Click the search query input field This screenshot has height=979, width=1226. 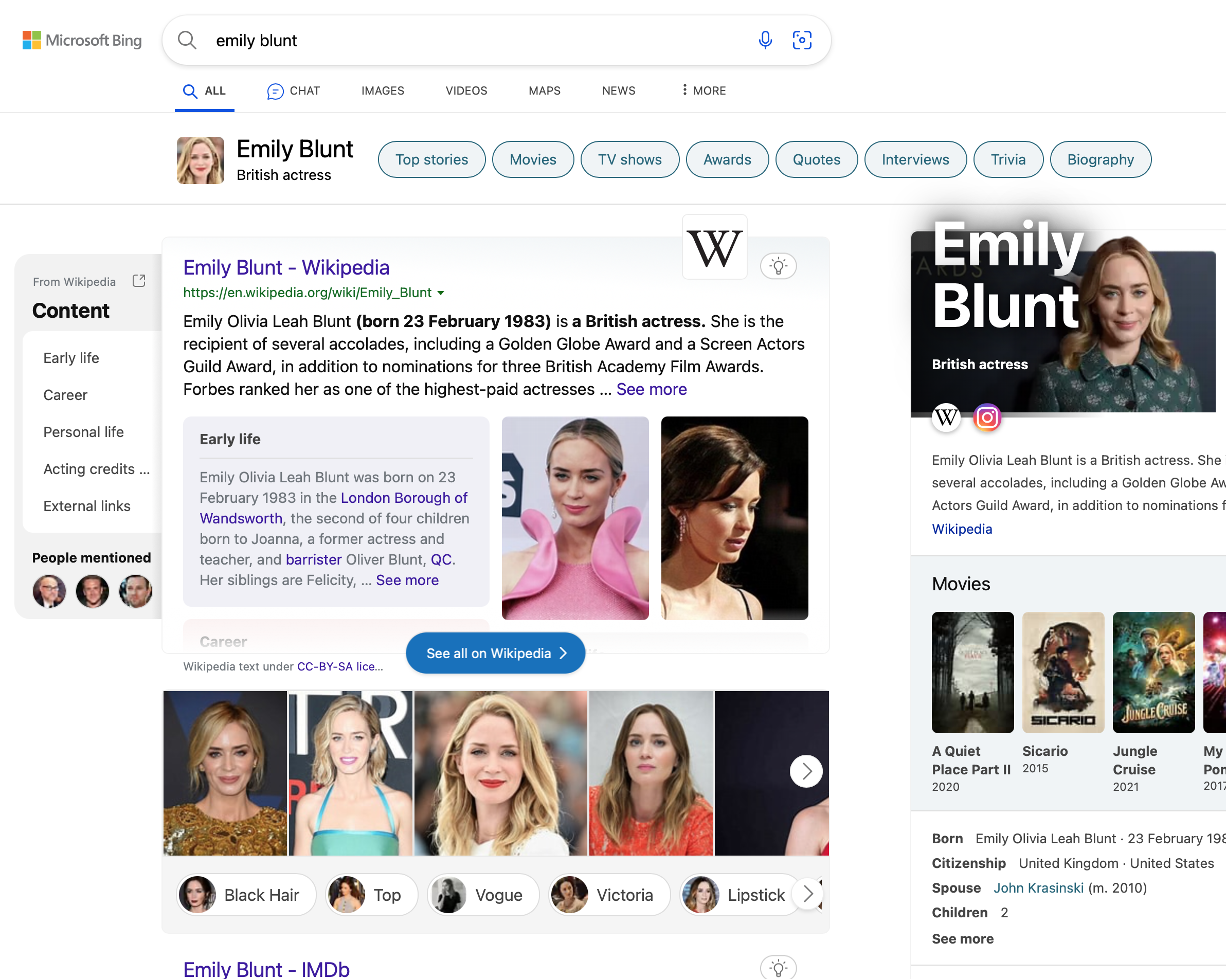coord(466,41)
